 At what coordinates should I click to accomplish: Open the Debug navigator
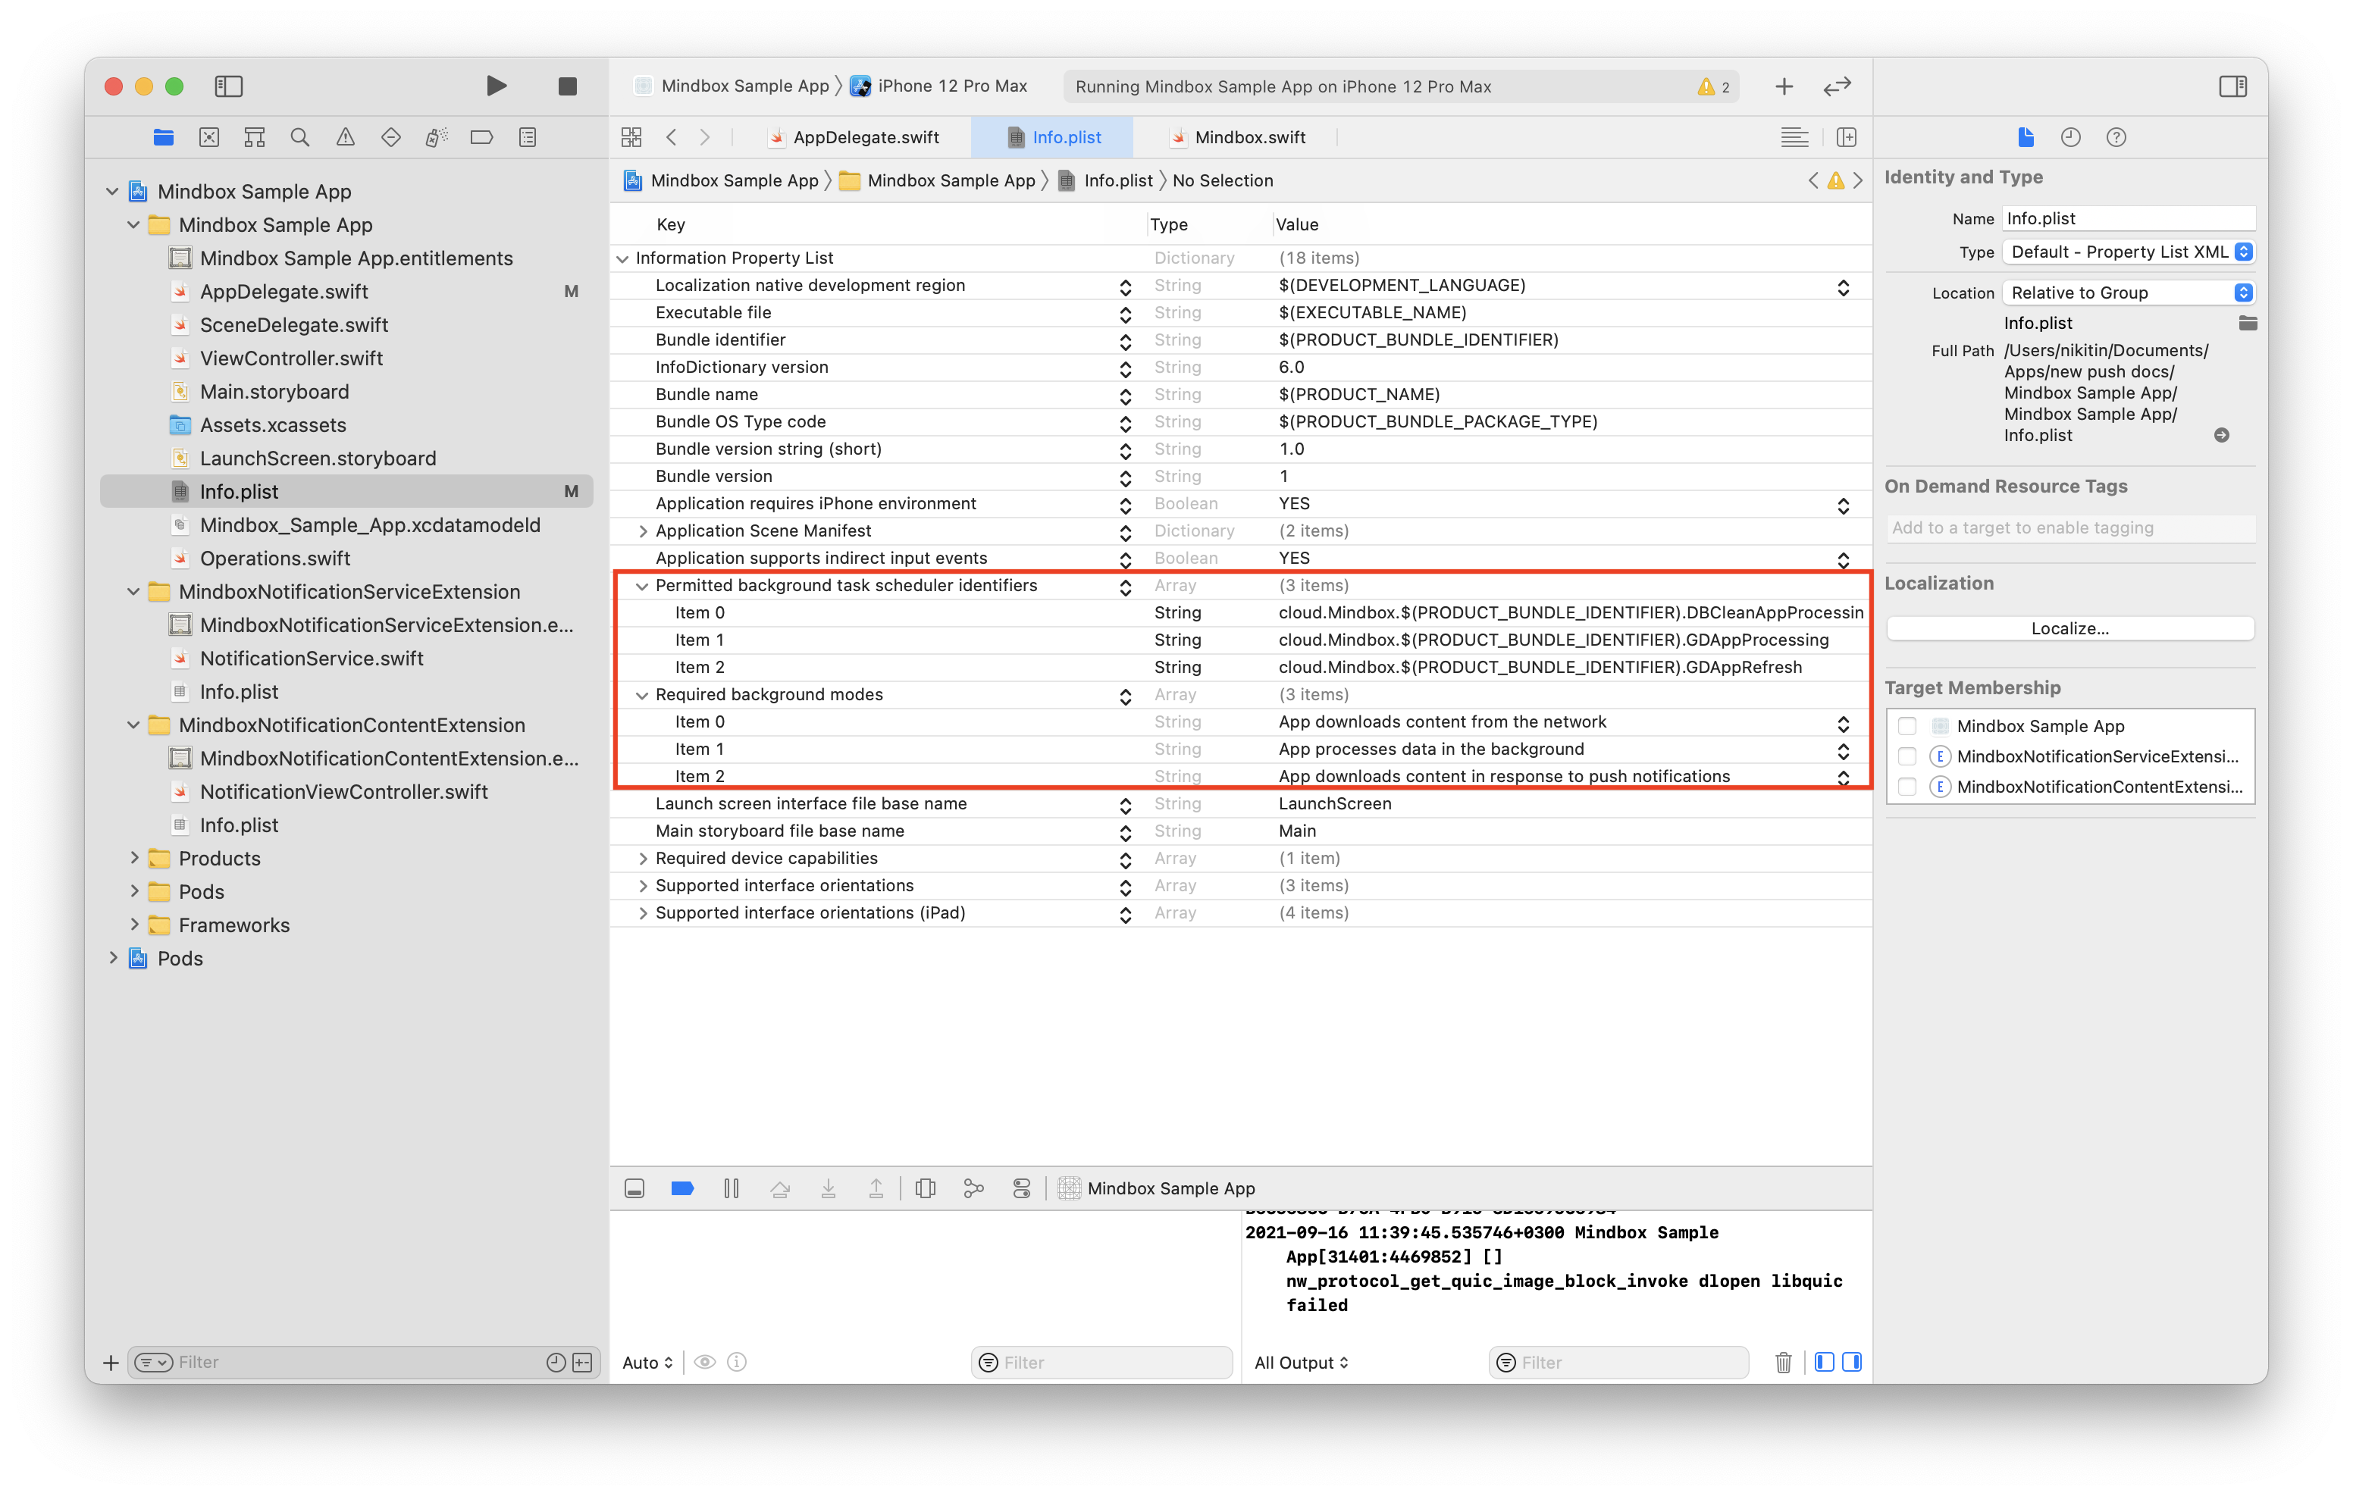[x=436, y=138]
